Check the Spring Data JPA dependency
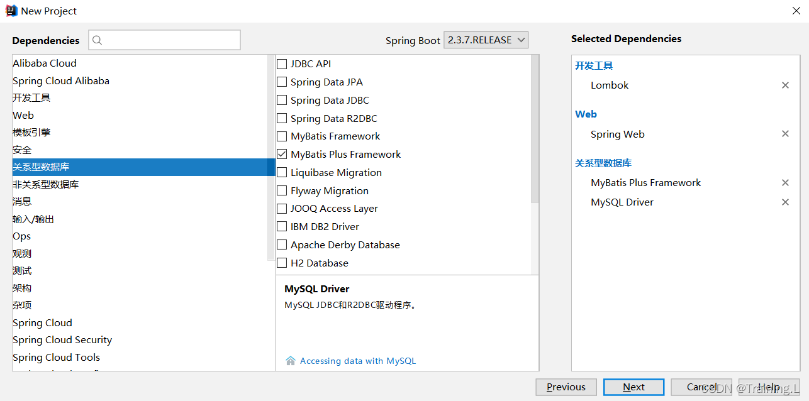Image resolution: width=809 pixels, height=401 pixels. tap(282, 82)
